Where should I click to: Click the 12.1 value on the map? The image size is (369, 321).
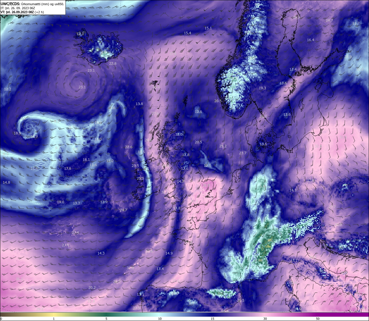207,166
